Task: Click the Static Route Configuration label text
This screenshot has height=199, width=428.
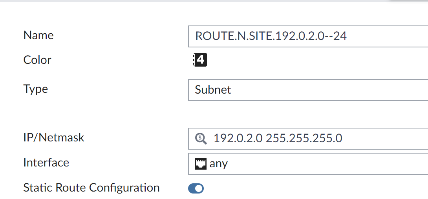Action: click(x=91, y=188)
